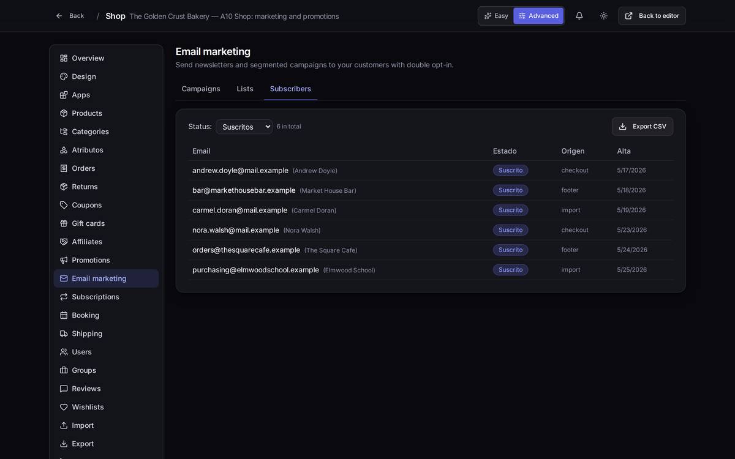Open the Lists tab

245,89
